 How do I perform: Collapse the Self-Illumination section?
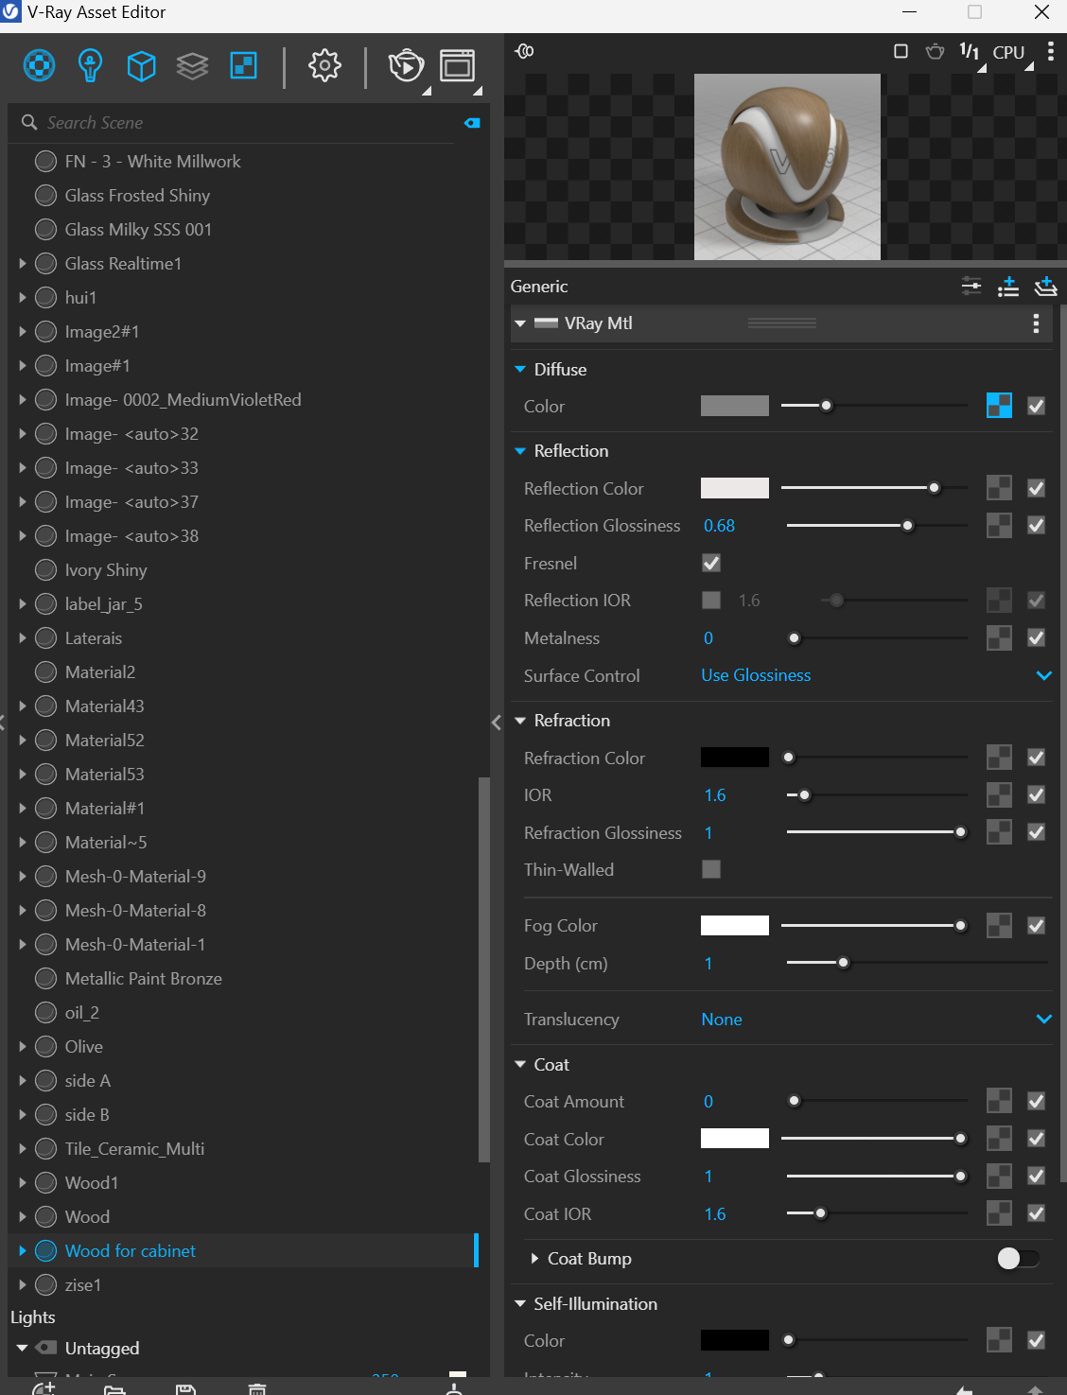[x=520, y=1304]
